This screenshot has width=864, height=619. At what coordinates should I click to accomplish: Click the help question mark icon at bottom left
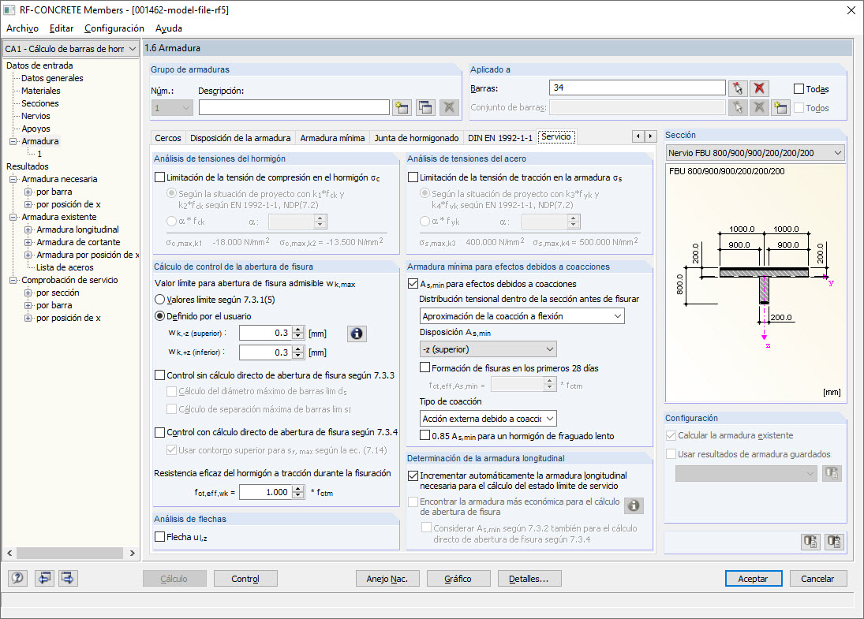tap(17, 578)
